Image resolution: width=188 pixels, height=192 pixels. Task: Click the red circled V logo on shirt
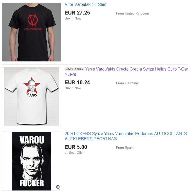pos(32,20)
